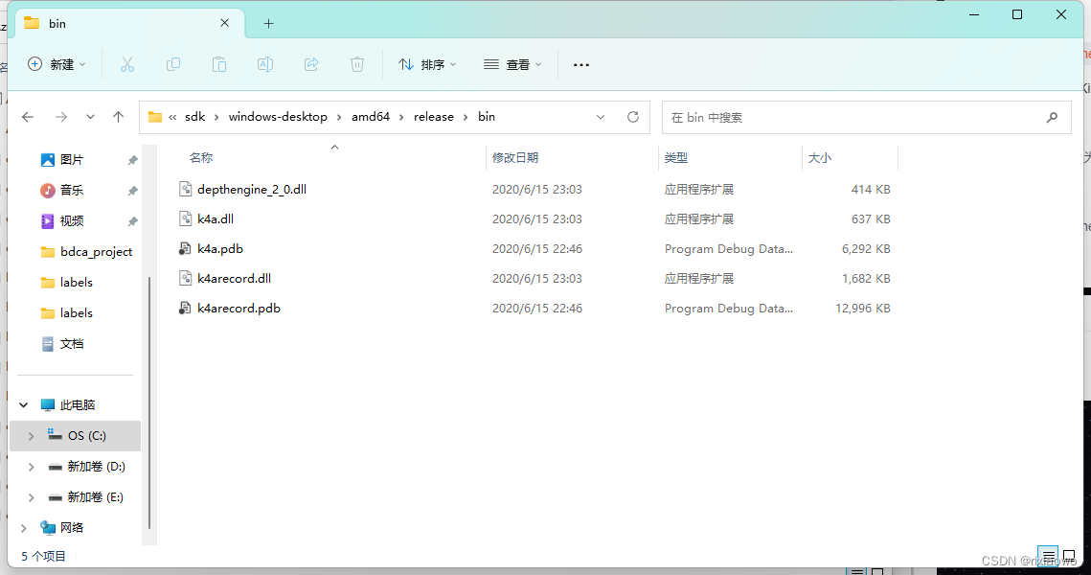Click the Delete trash icon
Image resolution: width=1091 pixels, height=575 pixels.
pyautogui.click(x=356, y=64)
